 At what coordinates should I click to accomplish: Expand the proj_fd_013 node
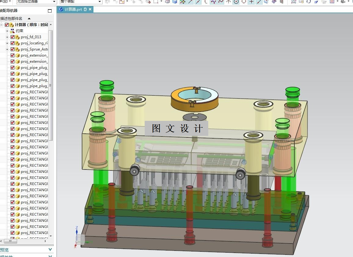7,37
